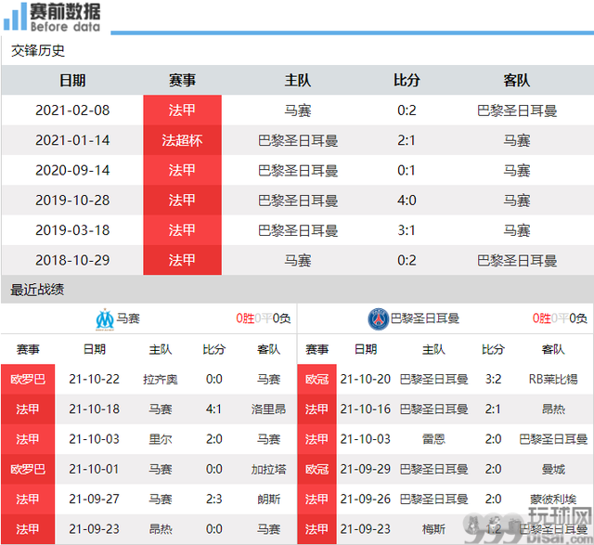This screenshot has width=594, height=545.
Task: Click date 21-09-26 in PSG table
Action: [365, 500]
